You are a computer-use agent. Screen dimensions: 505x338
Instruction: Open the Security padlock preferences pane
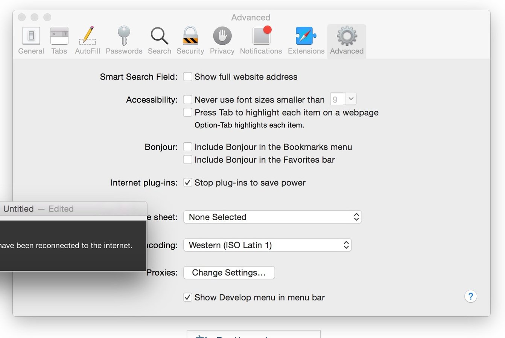tap(190, 41)
